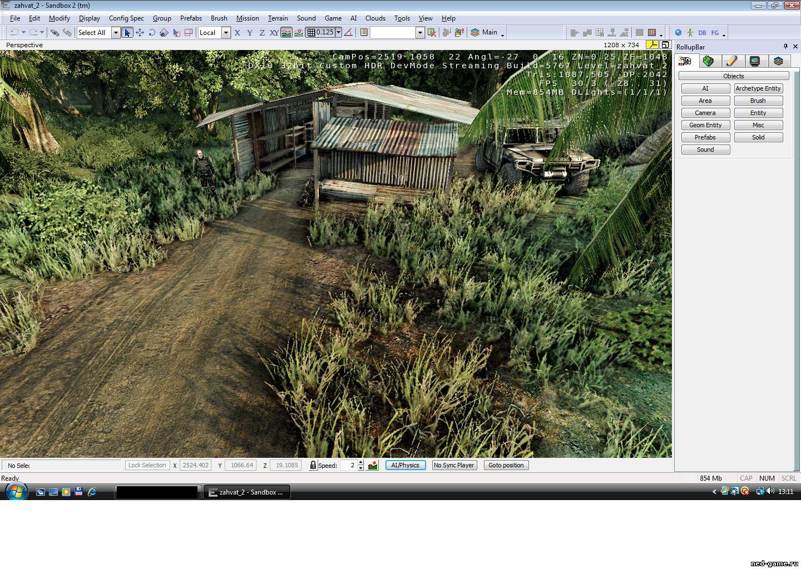Click the AI object button
The image size is (801, 569).
tap(705, 88)
